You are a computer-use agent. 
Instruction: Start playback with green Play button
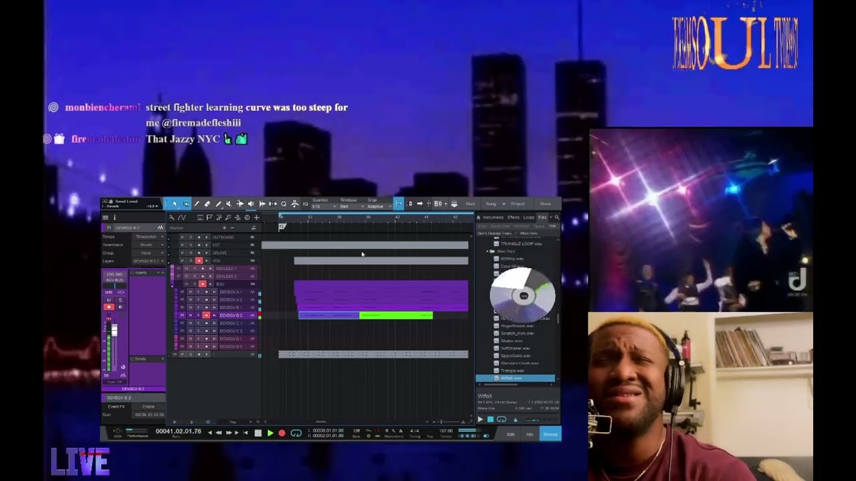tap(270, 433)
